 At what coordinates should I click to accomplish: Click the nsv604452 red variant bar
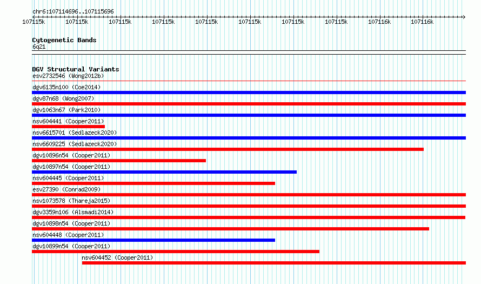tap(274, 263)
